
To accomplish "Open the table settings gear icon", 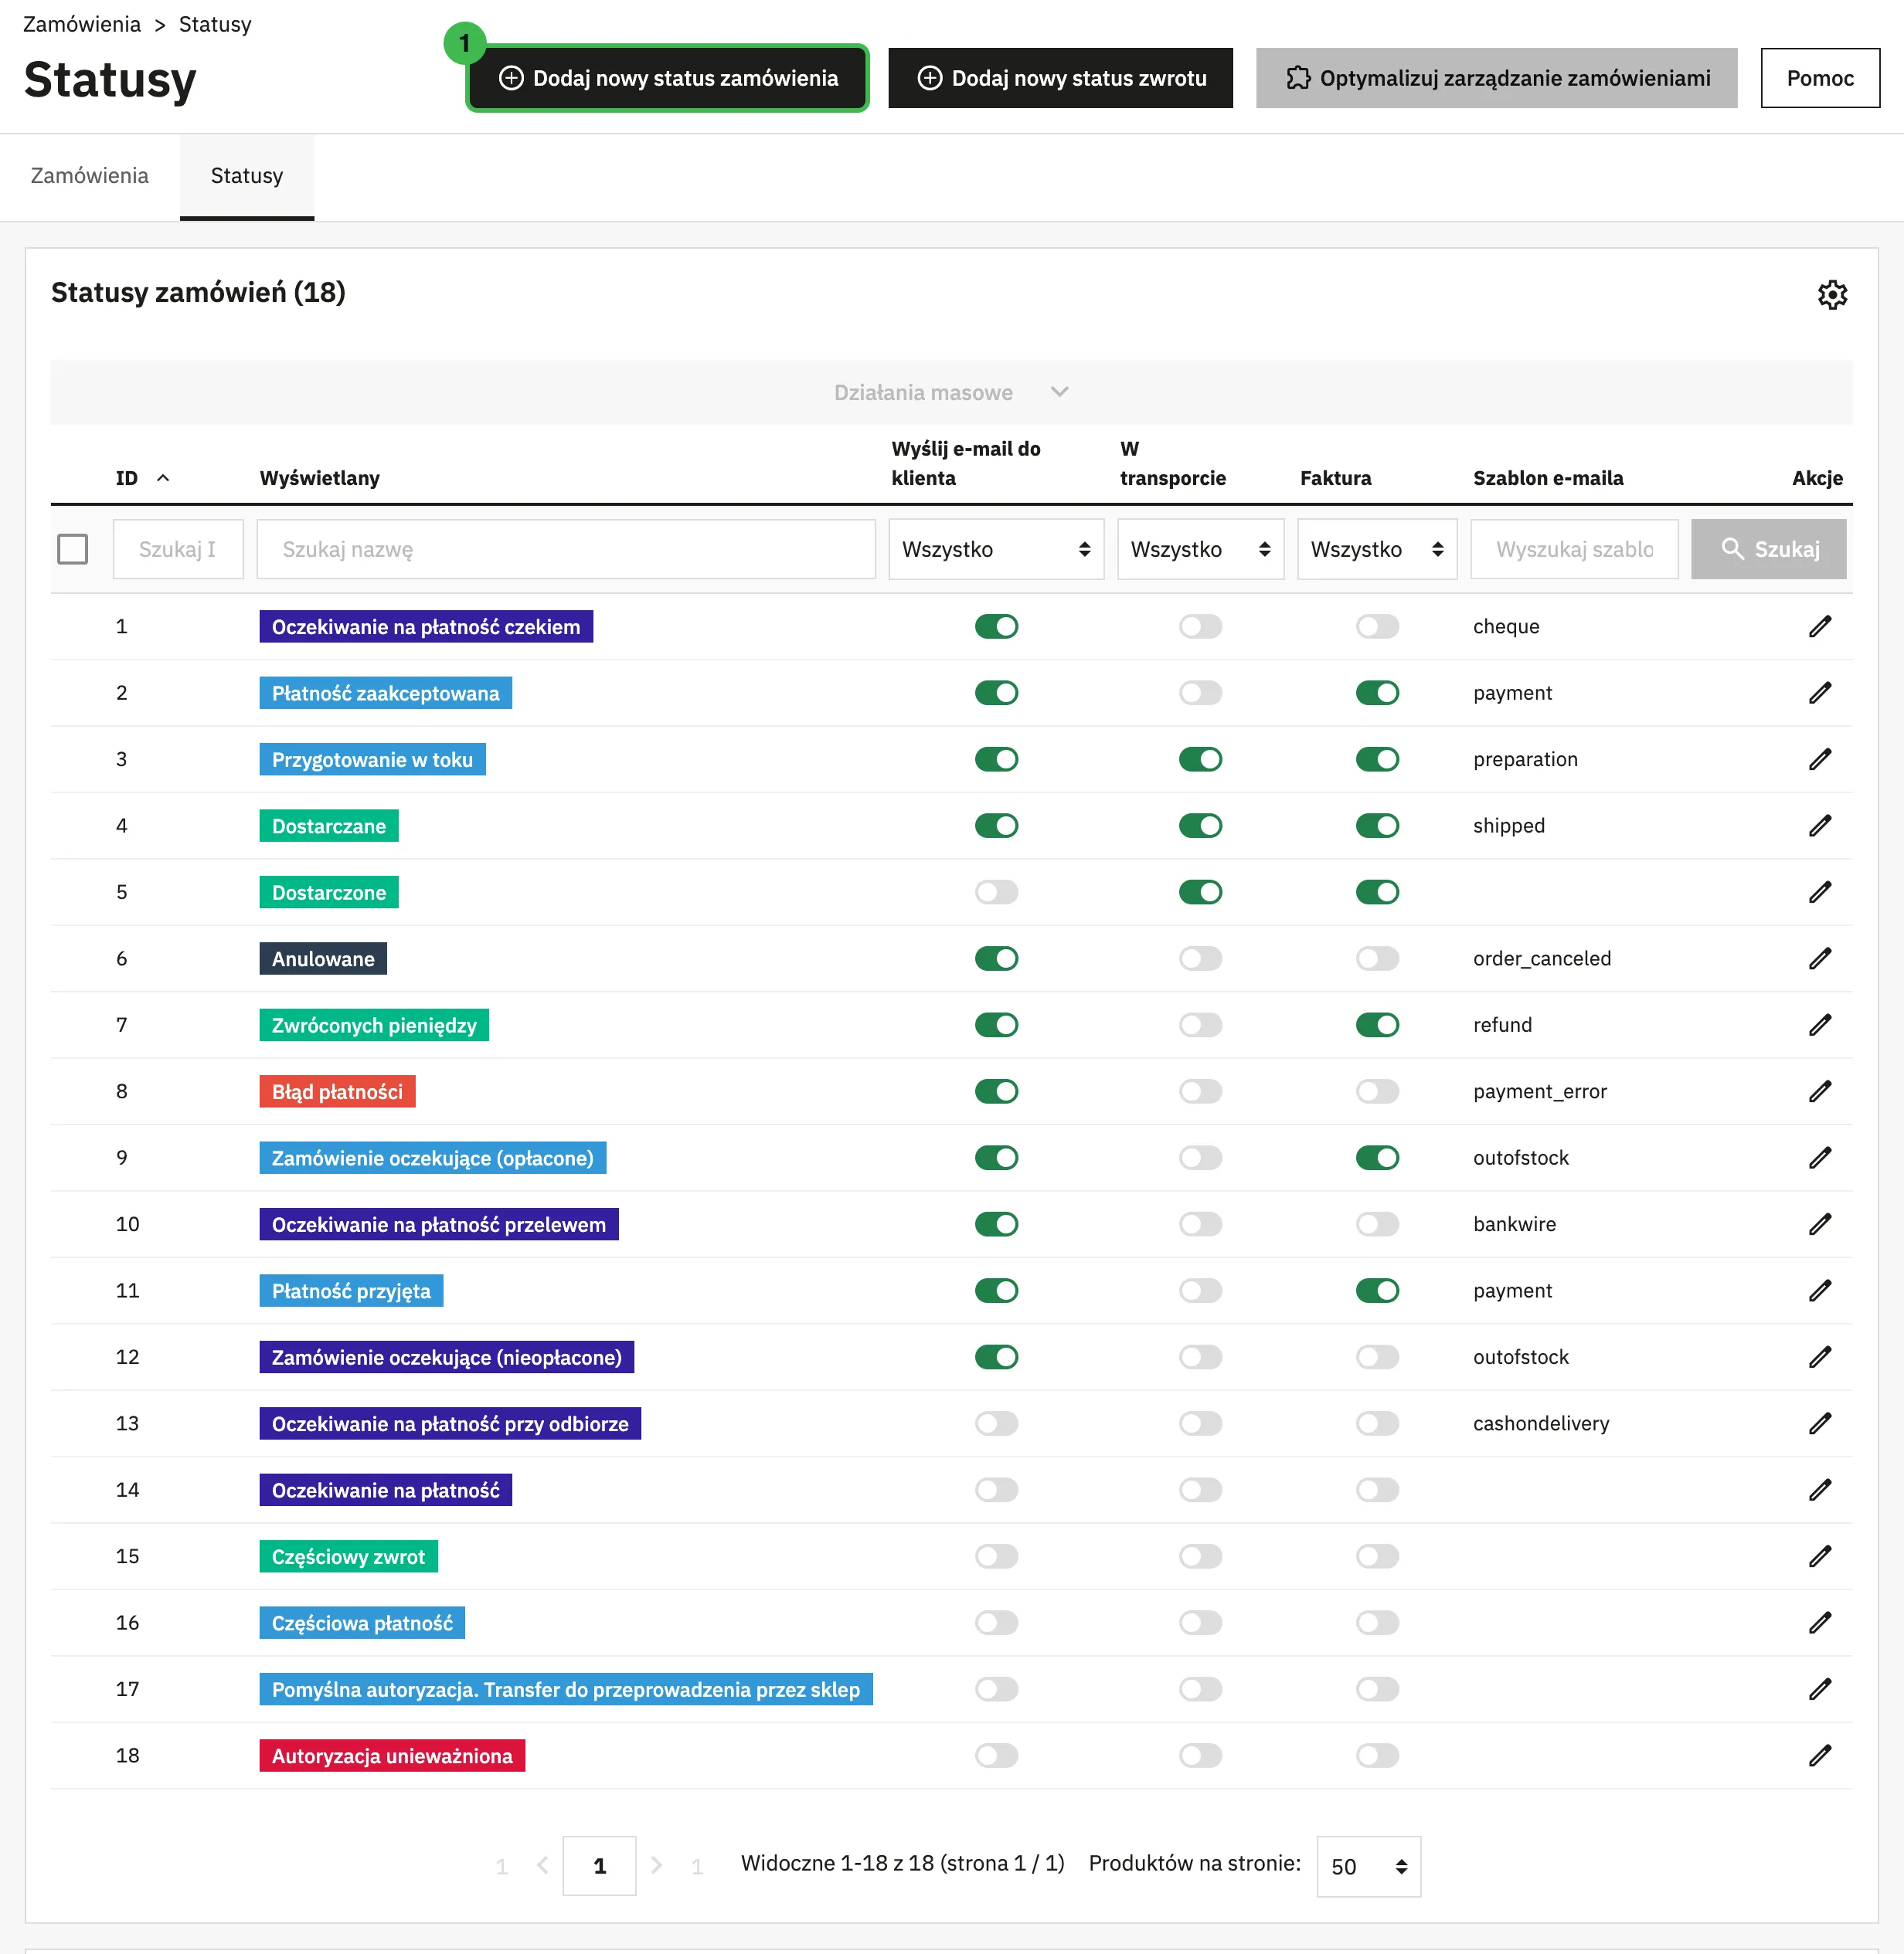I will pos(1831,295).
